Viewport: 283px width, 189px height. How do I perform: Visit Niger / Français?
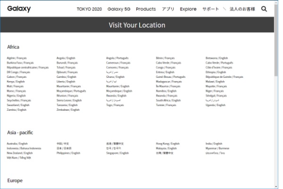[215, 91]
